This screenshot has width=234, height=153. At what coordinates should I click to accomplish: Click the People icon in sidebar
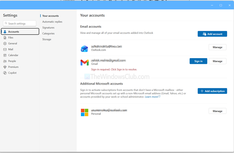[x=5, y=61]
